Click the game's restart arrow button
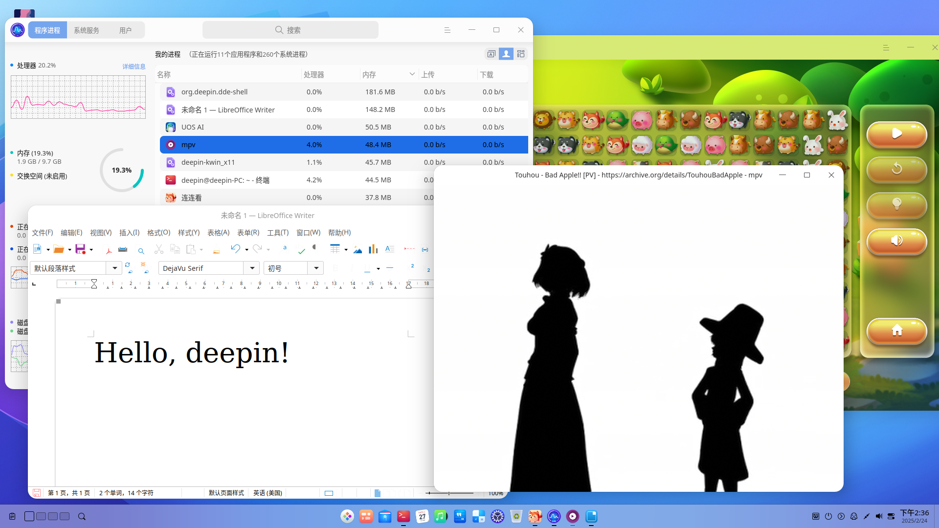939x528 pixels. [896, 169]
